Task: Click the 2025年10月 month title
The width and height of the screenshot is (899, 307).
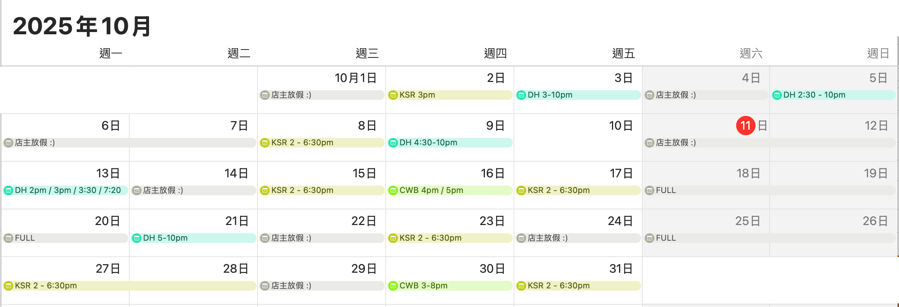Action: click(x=82, y=26)
